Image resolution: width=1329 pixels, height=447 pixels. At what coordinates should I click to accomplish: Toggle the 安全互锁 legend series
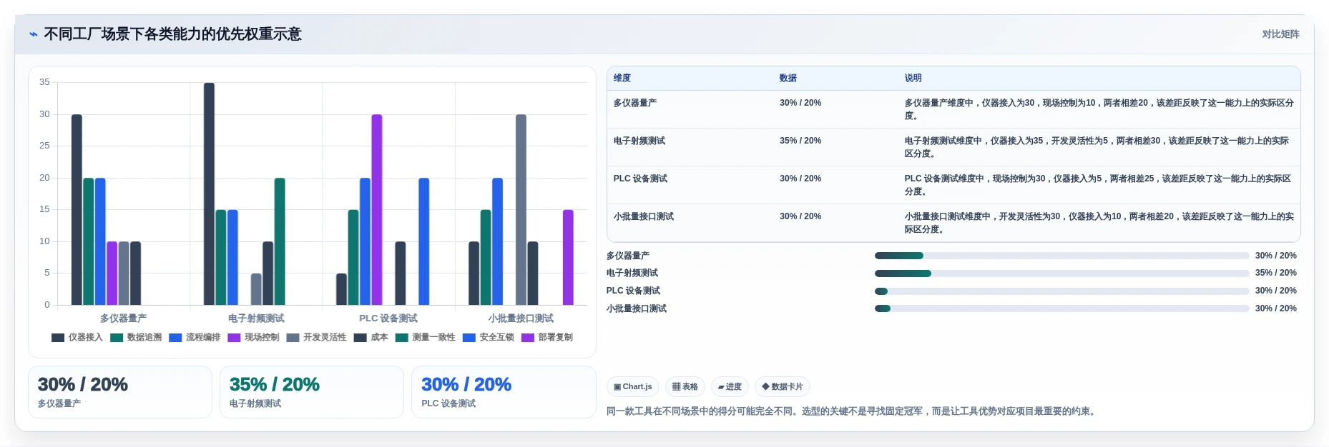pos(488,338)
